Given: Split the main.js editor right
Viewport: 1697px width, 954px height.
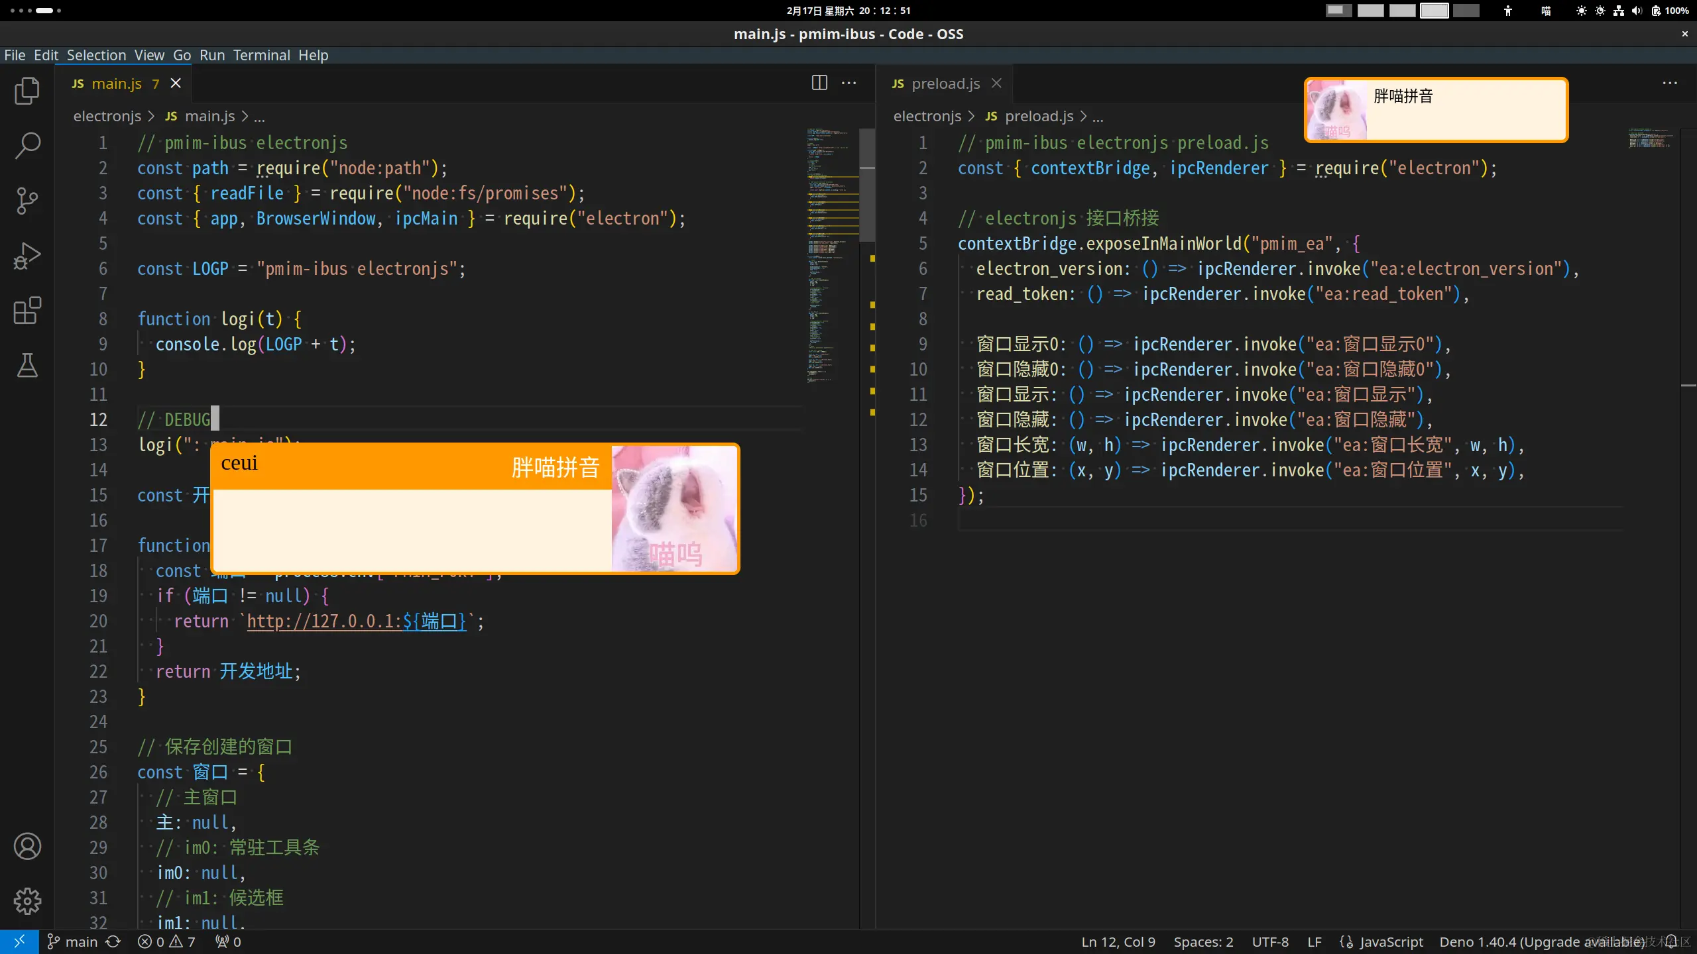Looking at the screenshot, I should [x=819, y=83].
